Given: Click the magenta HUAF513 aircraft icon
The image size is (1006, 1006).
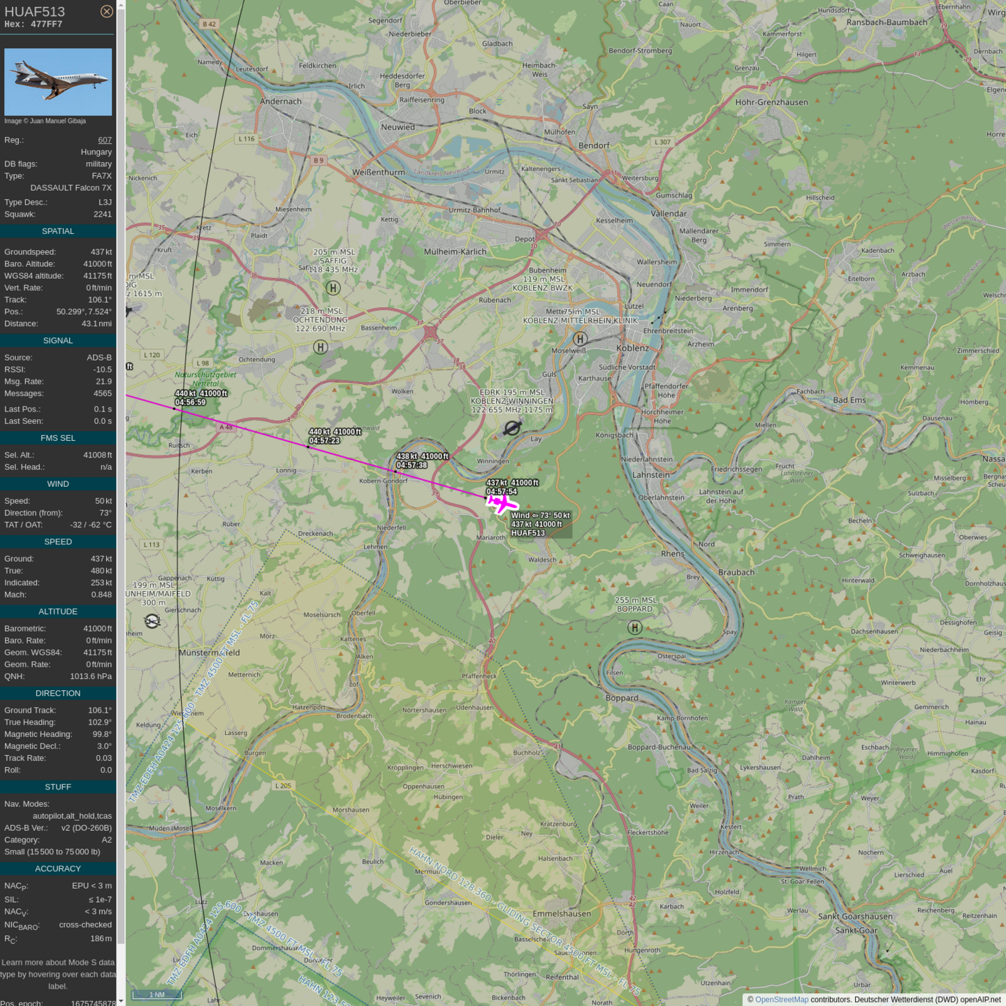Looking at the screenshot, I should pos(501,502).
